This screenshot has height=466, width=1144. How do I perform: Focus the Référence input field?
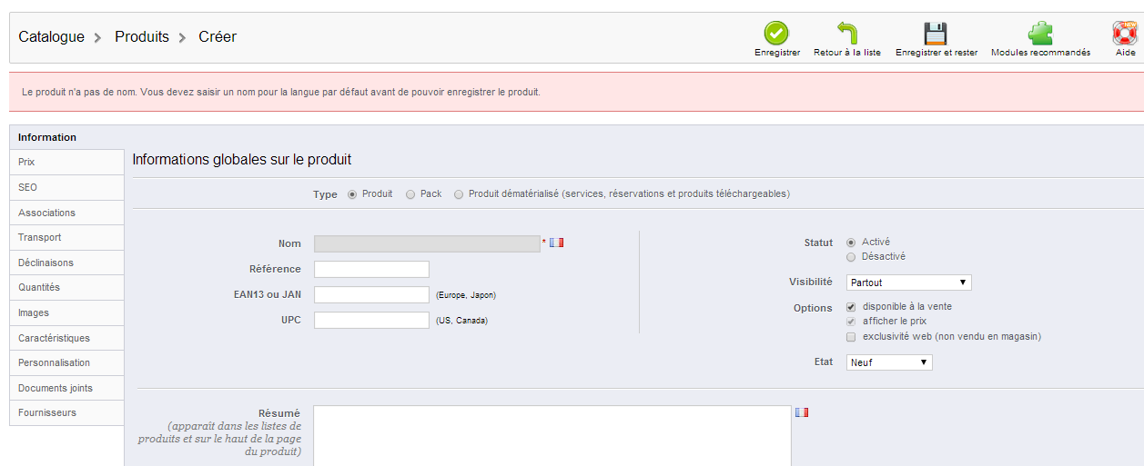[371, 270]
